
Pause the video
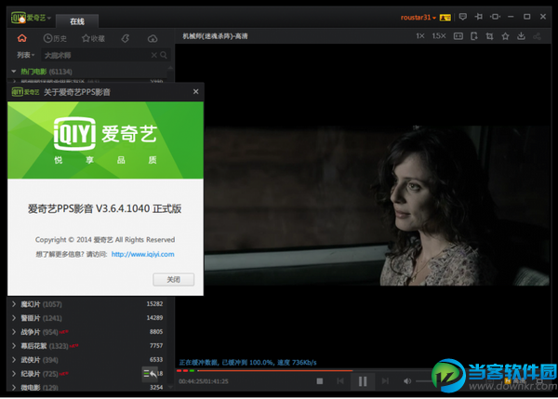tap(363, 381)
